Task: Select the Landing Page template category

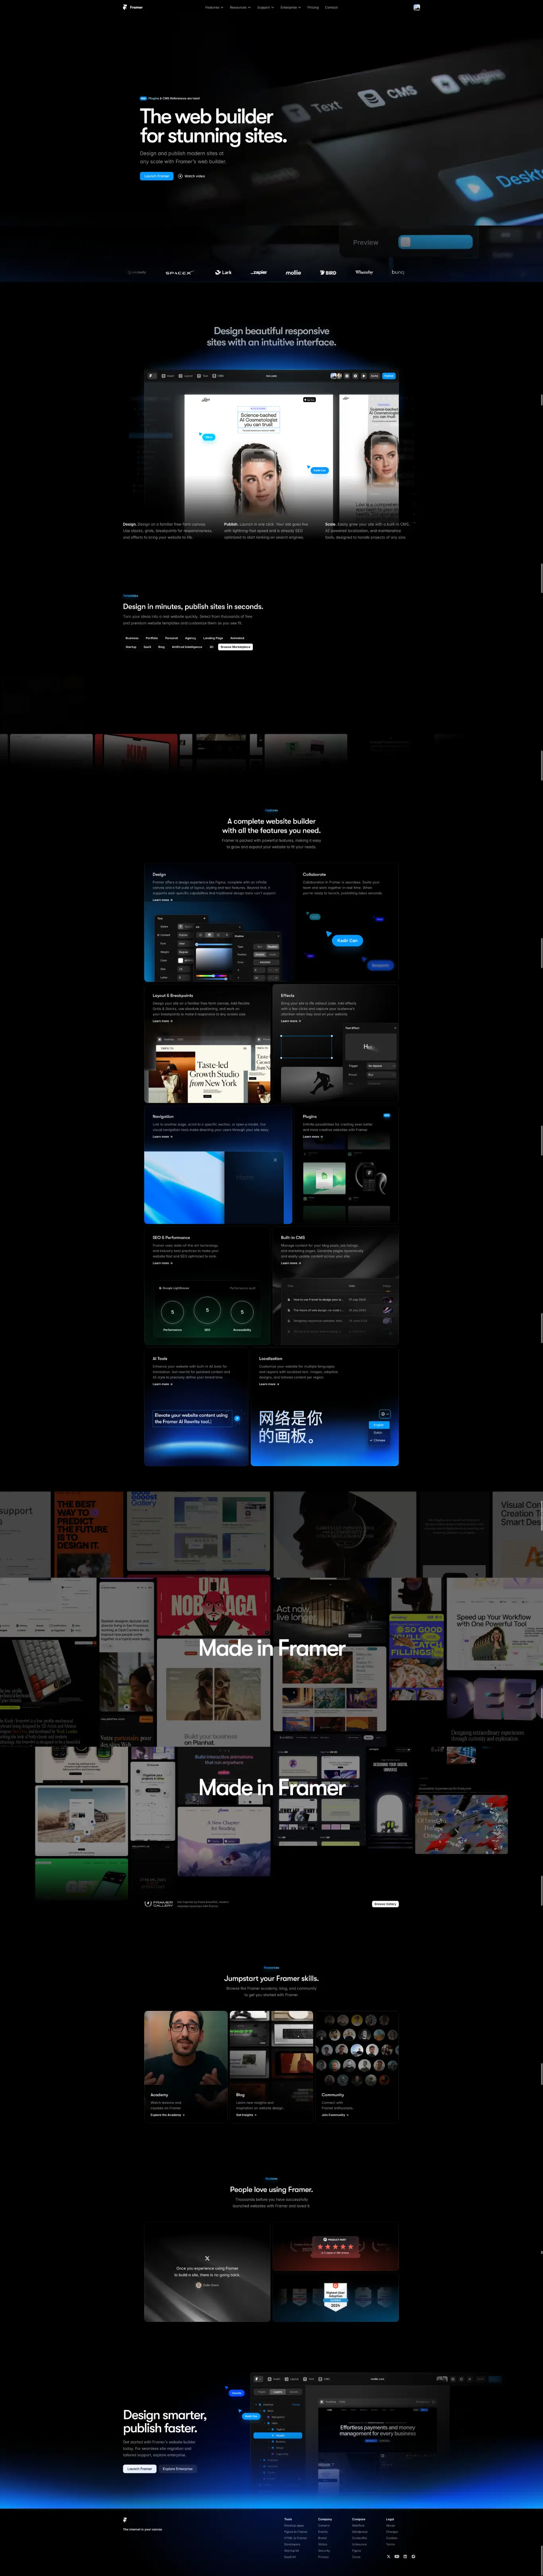Action: pyautogui.click(x=213, y=638)
